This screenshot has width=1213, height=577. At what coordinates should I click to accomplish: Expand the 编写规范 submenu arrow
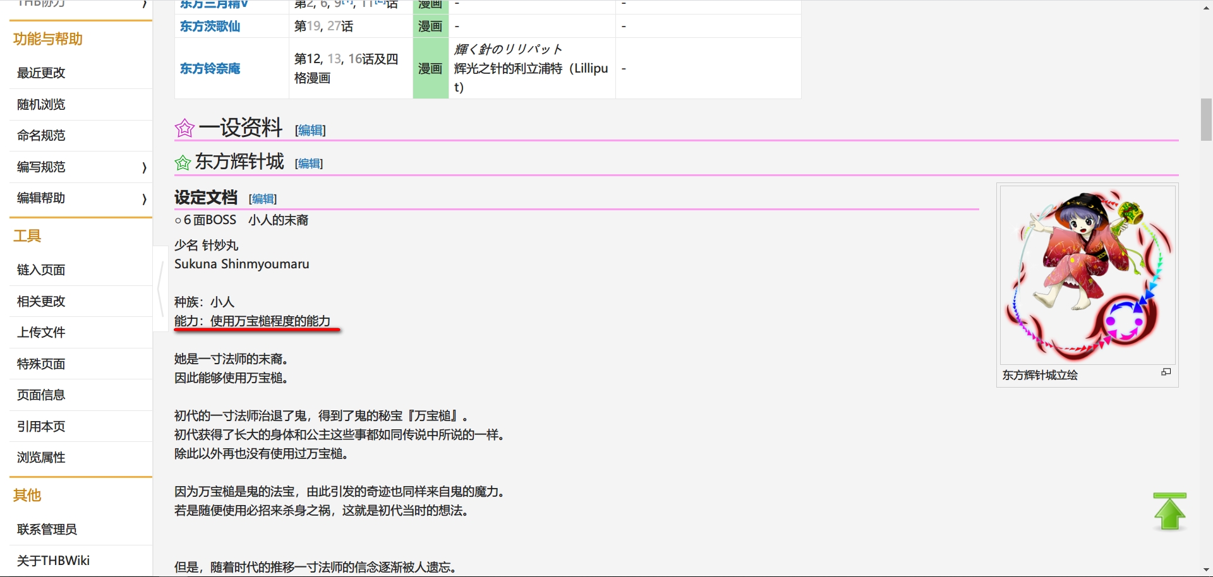pos(144,167)
